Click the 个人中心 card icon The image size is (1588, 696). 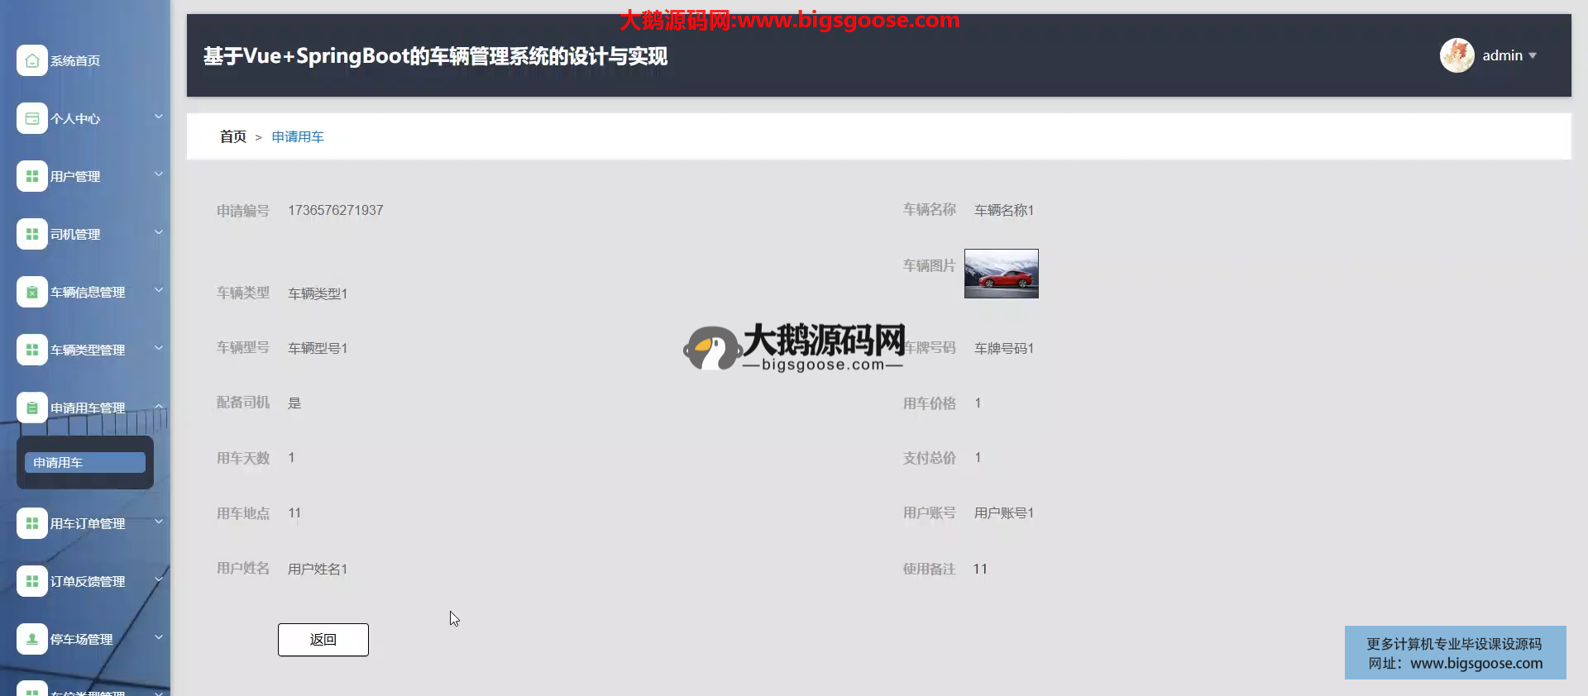pos(31,118)
